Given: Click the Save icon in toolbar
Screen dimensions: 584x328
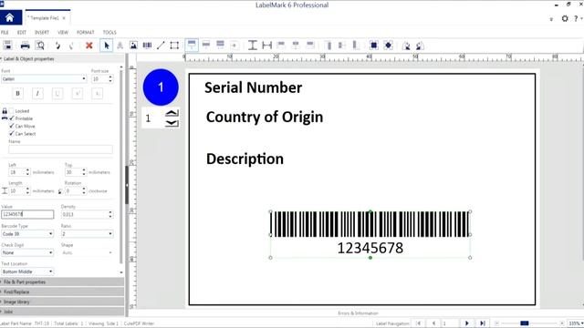Looking at the screenshot, I should click(7, 46).
